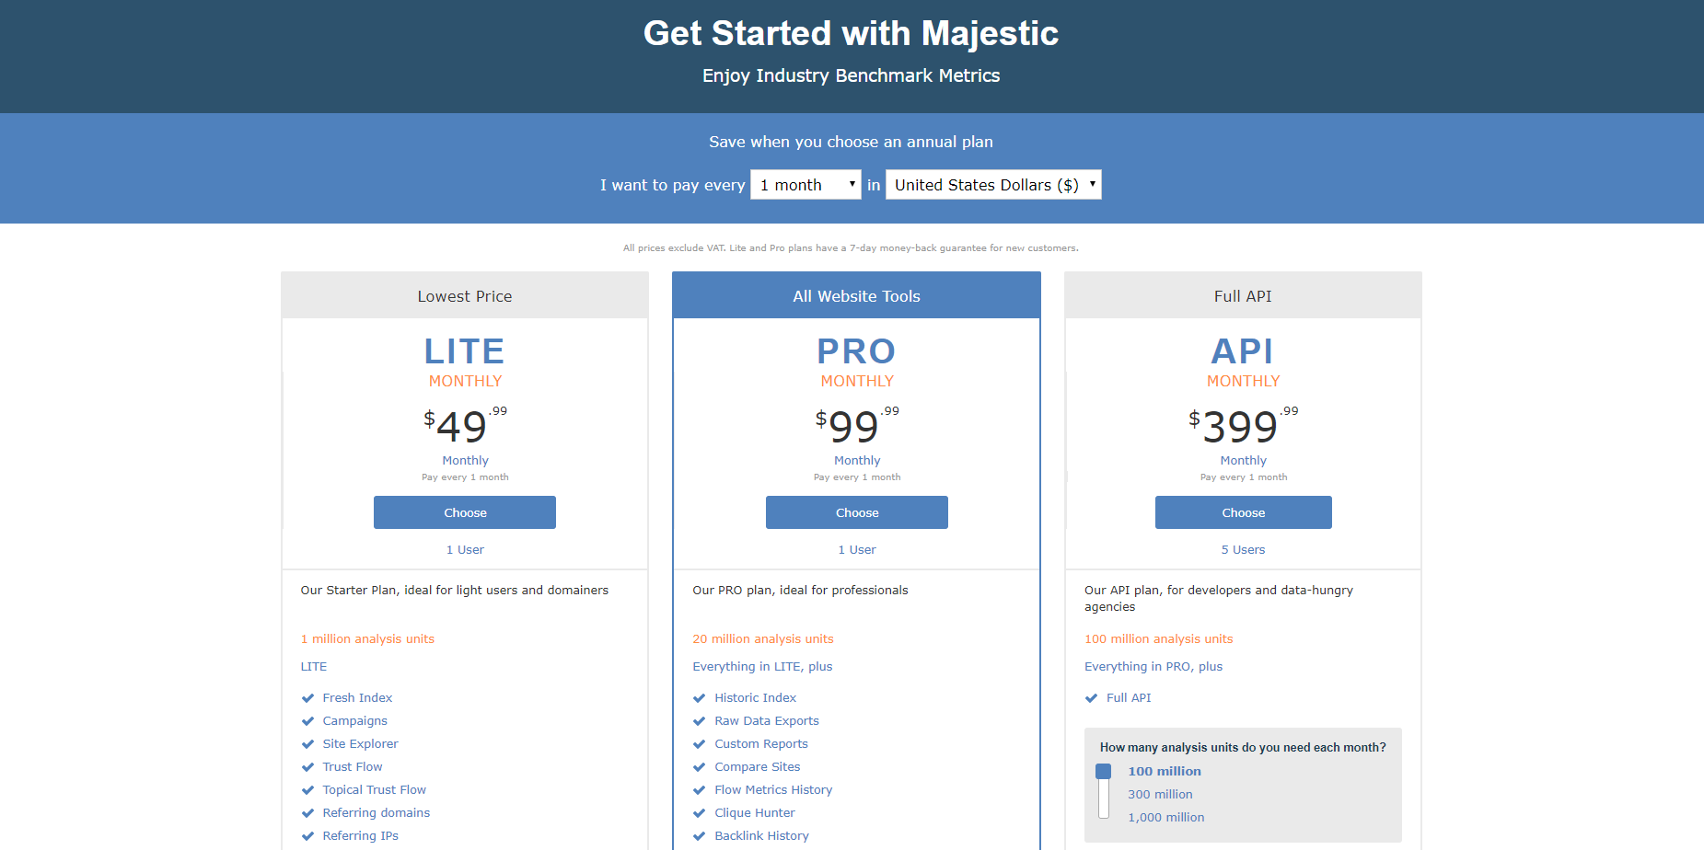Select the All Website Tools plan header
The image size is (1704, 850).
coord(856,296)
